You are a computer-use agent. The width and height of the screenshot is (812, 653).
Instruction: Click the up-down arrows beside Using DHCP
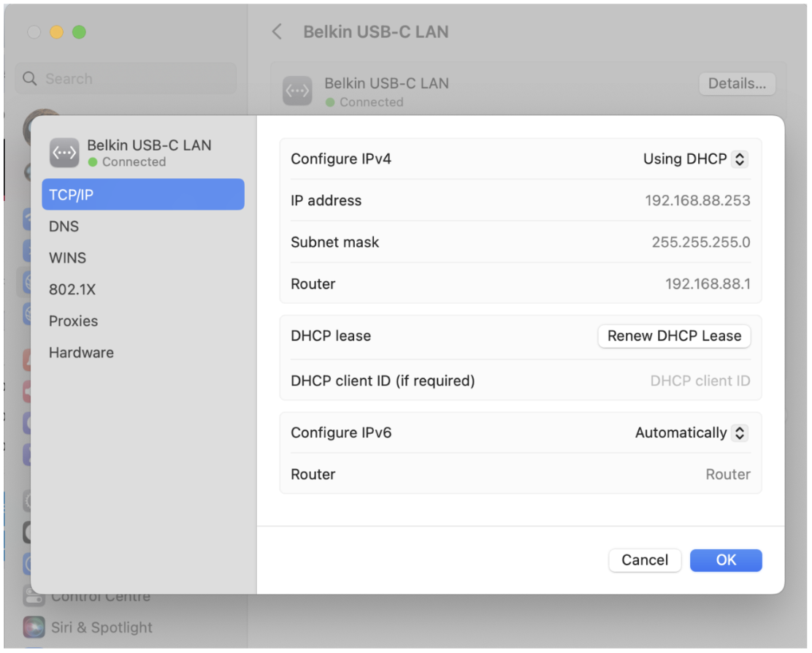(740, 159)
